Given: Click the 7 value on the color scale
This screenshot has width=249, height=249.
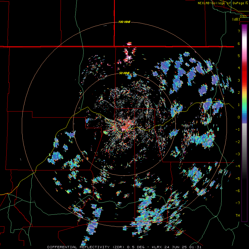Looking at the screenshot, I should coord(239,31).
